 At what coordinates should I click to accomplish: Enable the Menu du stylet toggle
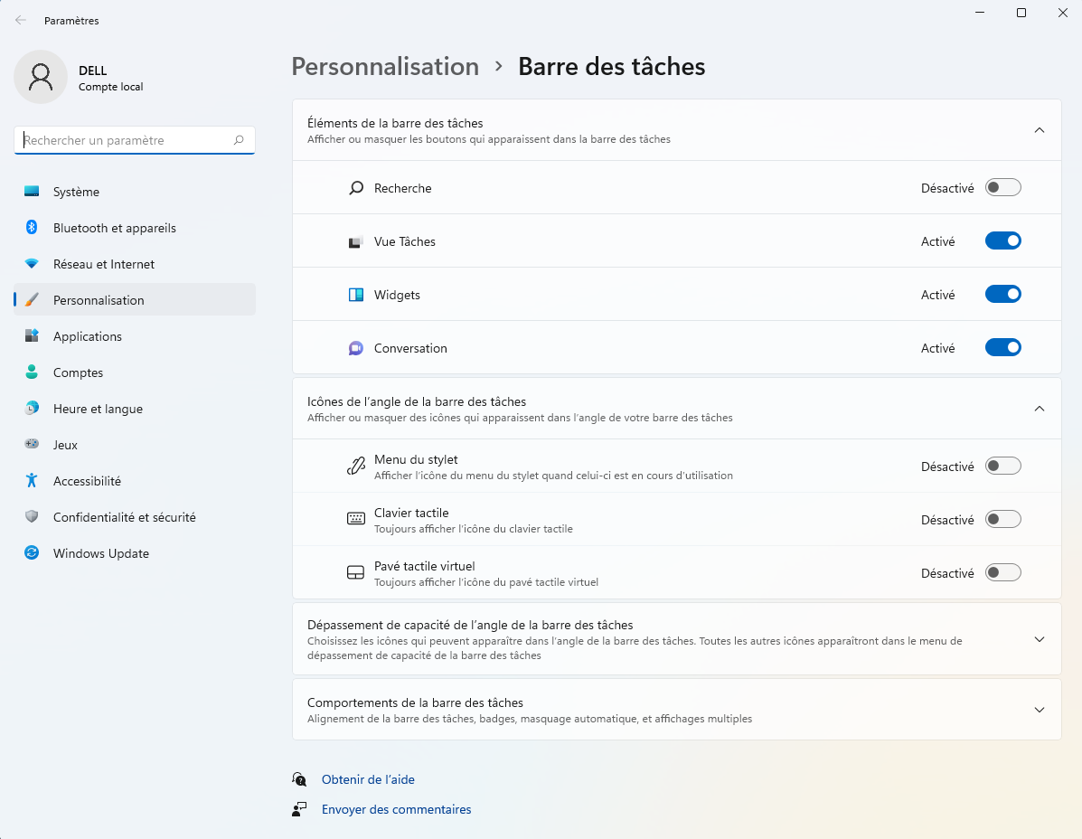click(1002, 466)
